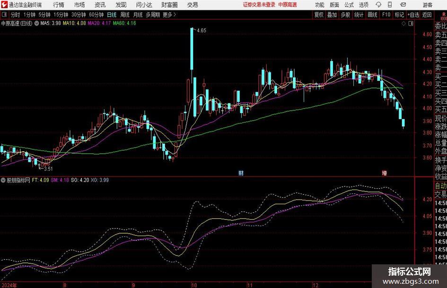Screen dimensions: 447x288
Task: Click the 中原高速(日线) chart title
Action: 17,23
